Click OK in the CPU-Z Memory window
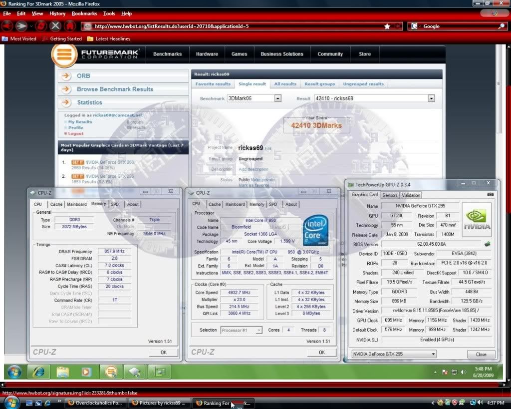Image resolution: width=511 pixels, height=409 pixels. [x=164, y=352]
